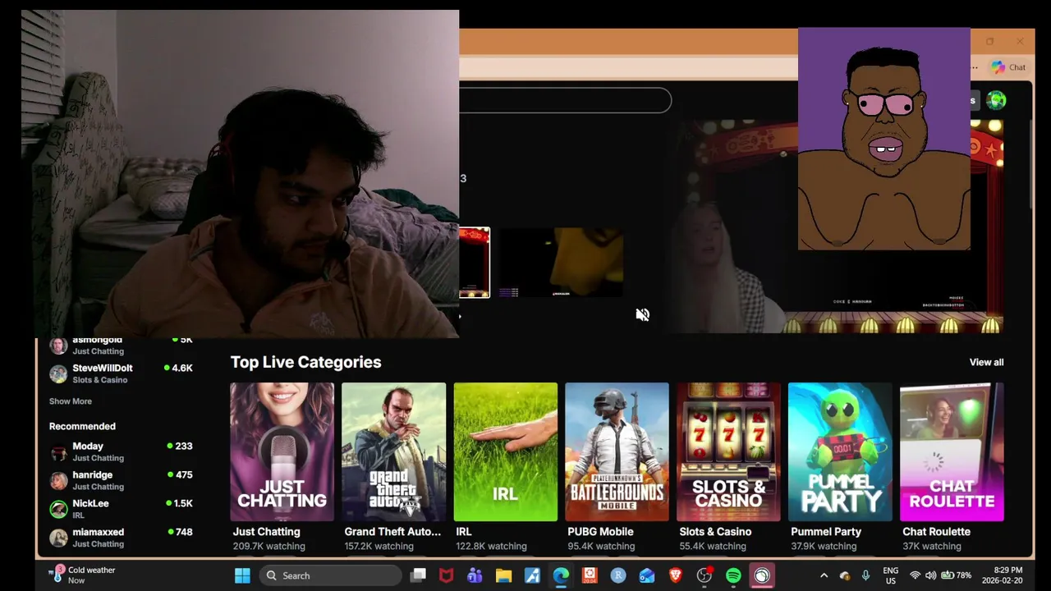Open miamaxxed's recommended channel
This screenshot has width=1051, height=591.
[121, 538]
